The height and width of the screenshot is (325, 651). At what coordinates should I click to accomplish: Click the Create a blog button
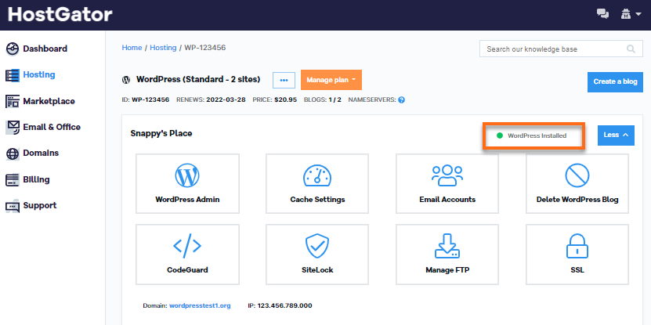pyautogui.click(x=615, y=81)
